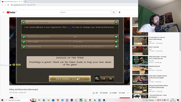Click the YouTube search magnifier button
This screenshot has height=102, width=181.
pyautogui.click(x=114, y=12)
